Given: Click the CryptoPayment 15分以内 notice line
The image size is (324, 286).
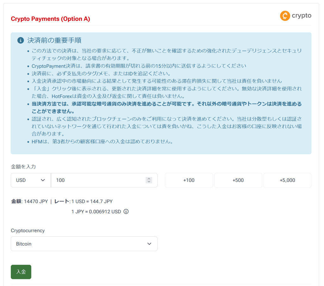Looking at the screenshot, I should [139, 66].
